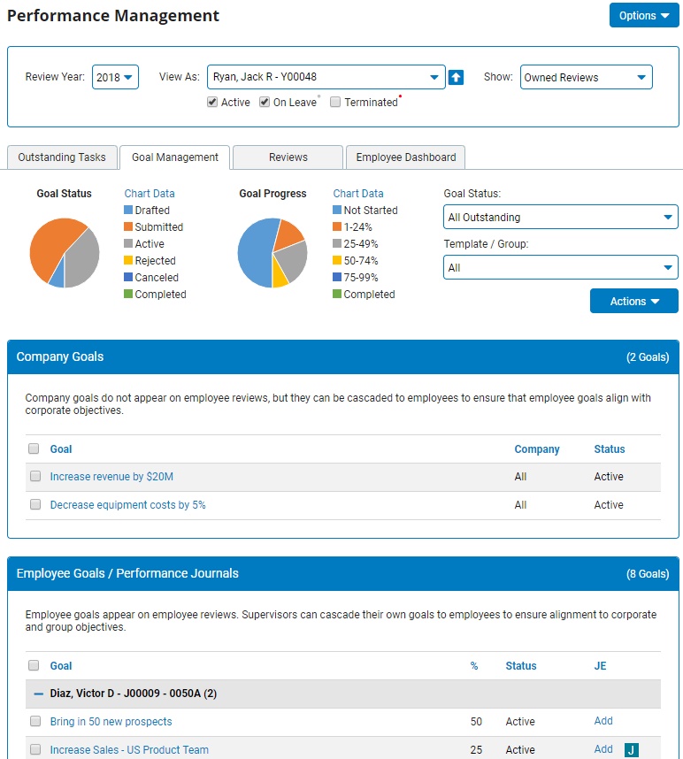The image size is (683, 759).
Task: Click the Completed swatch in Goal Progress legend
Action: point(337,294)
